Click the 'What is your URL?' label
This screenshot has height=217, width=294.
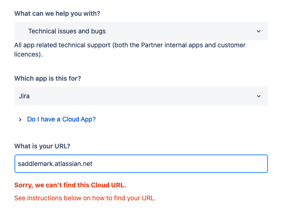pyautogui.click(x=43, y=146)
